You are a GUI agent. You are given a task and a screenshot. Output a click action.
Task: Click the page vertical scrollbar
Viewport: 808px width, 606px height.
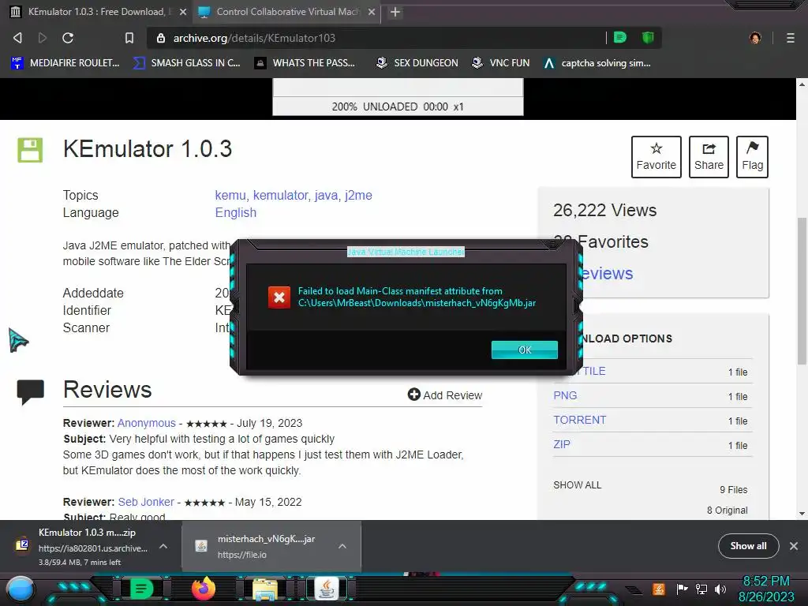pyautogui.click(x=802, y=291)
